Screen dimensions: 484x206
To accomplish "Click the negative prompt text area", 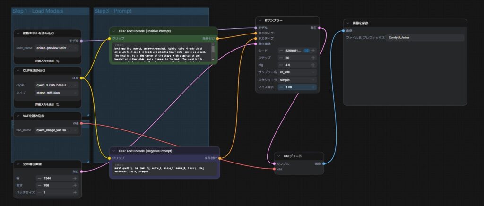I will [x=163, y=170].
